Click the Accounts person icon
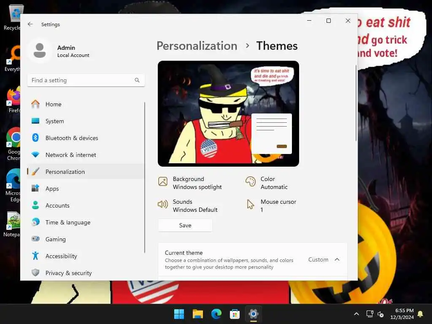 click(35, 205)
